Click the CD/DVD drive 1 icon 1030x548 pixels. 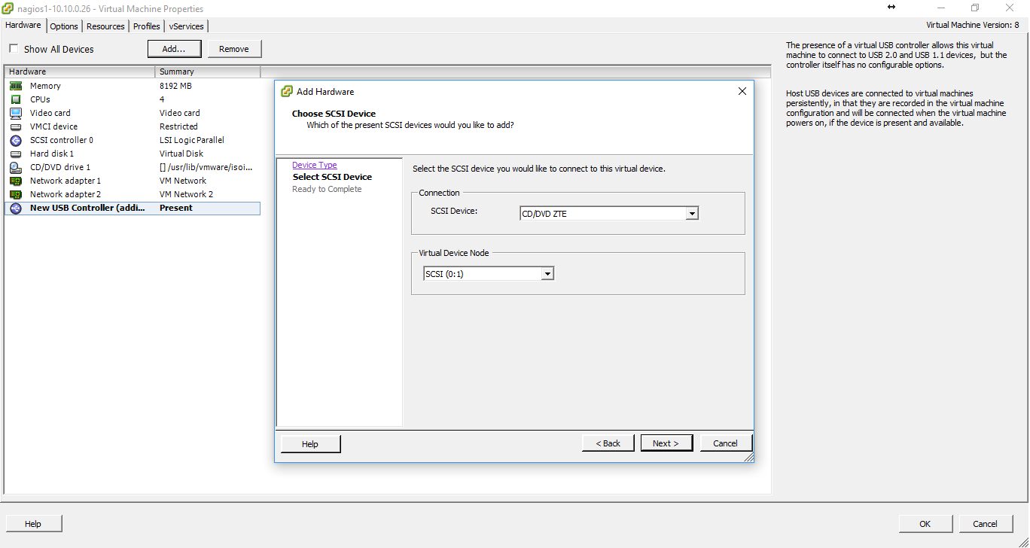click(x=16, y=166)
